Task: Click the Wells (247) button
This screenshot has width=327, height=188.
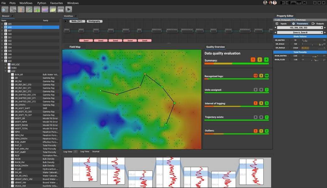Action: pyautogui.click(x=77, y=21)
